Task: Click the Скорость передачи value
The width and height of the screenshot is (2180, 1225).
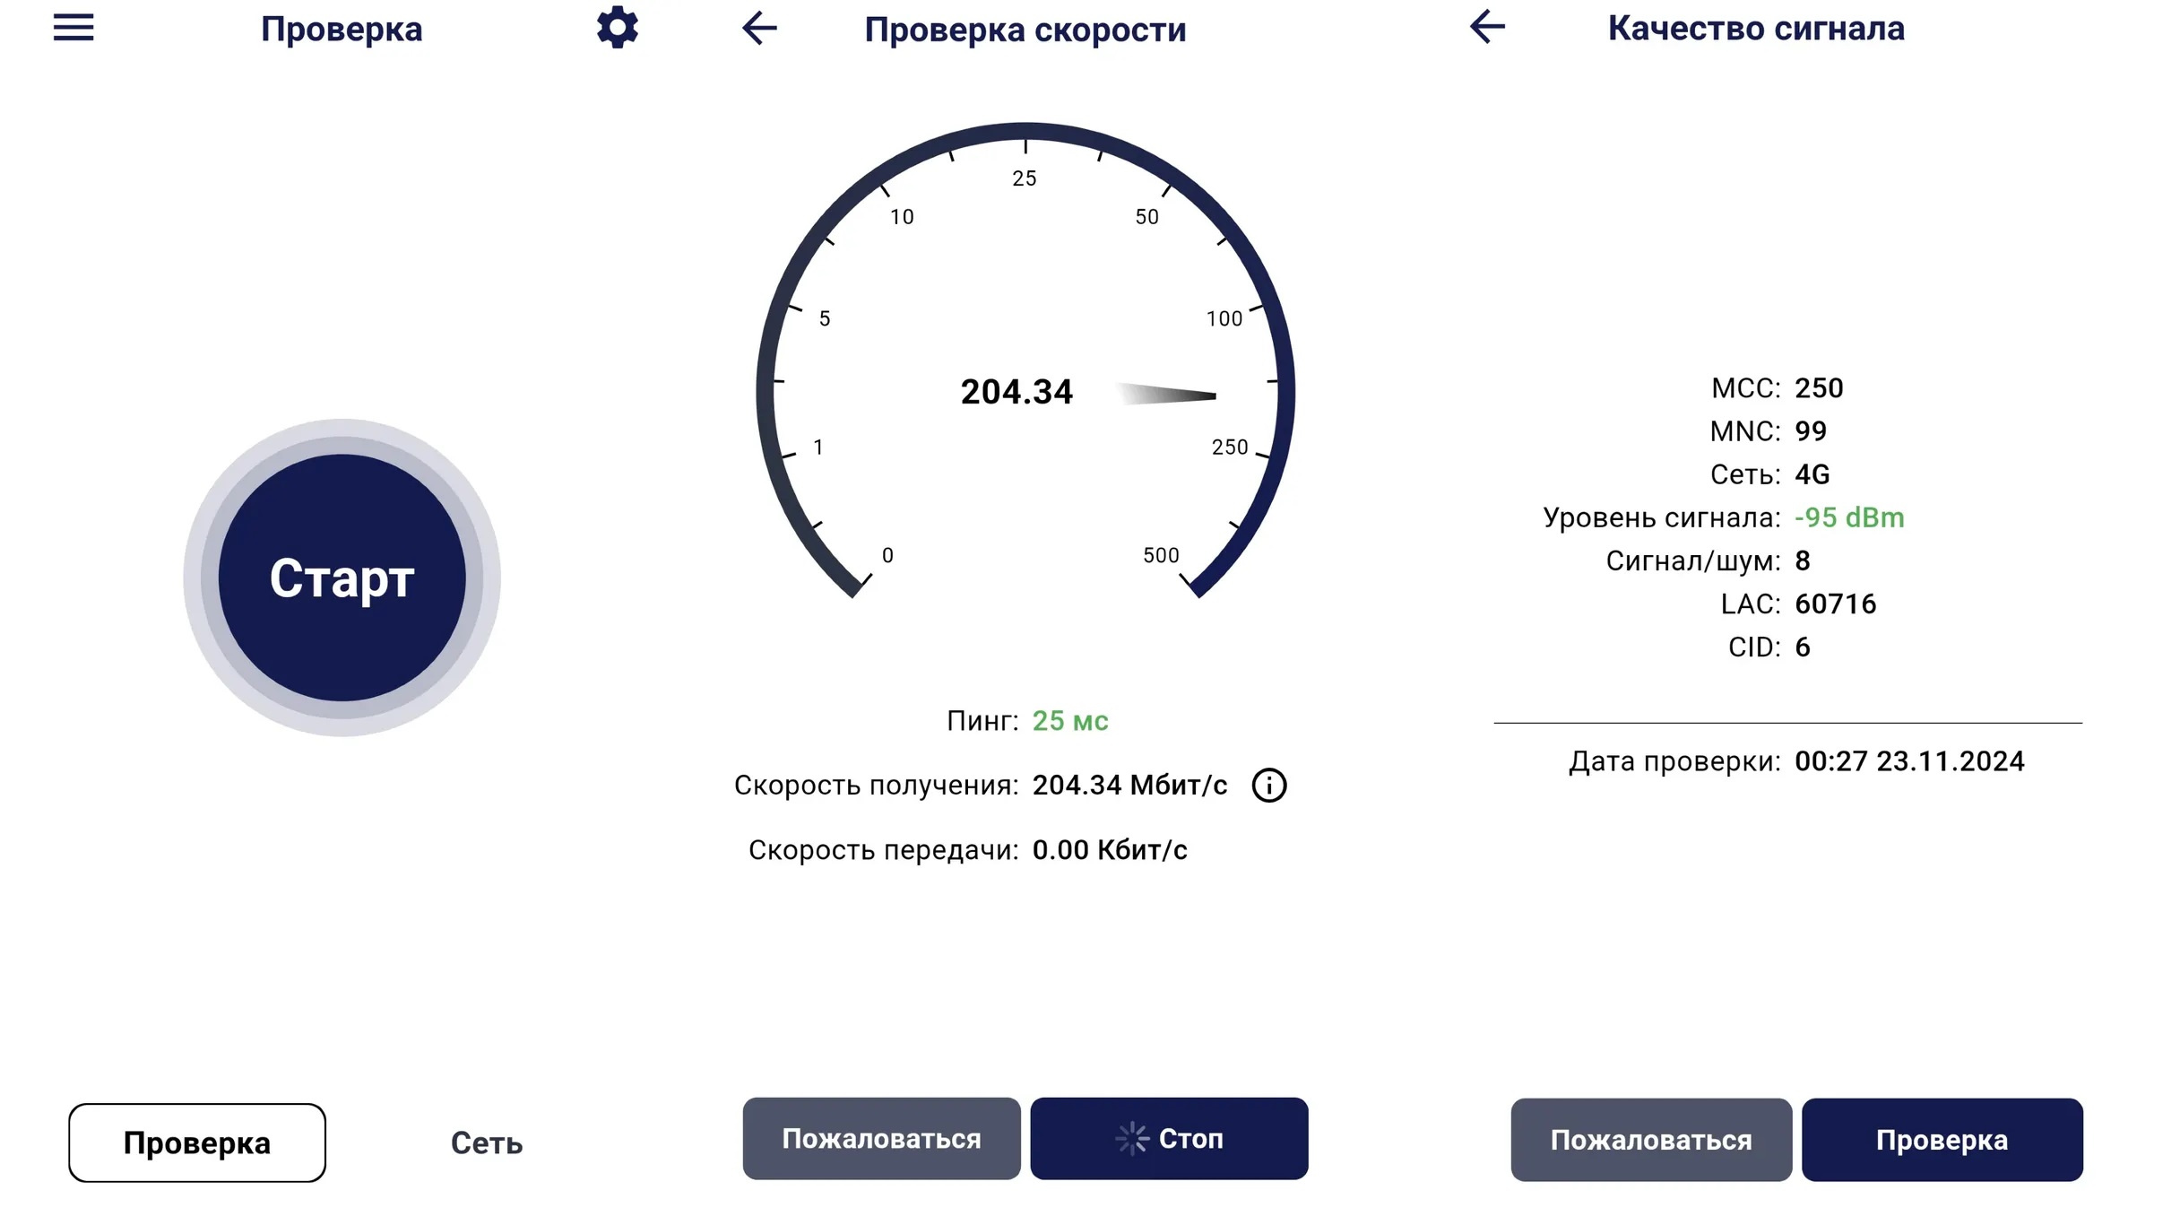Action: coord(1110,850)
